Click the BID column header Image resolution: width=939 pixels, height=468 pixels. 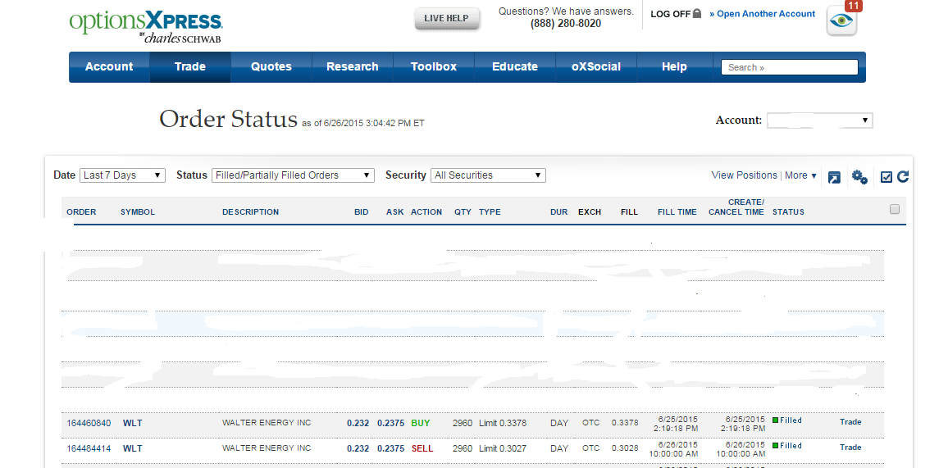(x=361, y=211)
